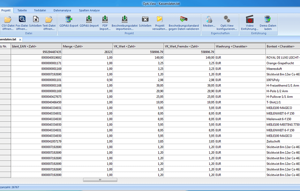Click the Ident_EAN <Zahl> column header
Screen dimensions: 300x191
click(x=36, y=46)
